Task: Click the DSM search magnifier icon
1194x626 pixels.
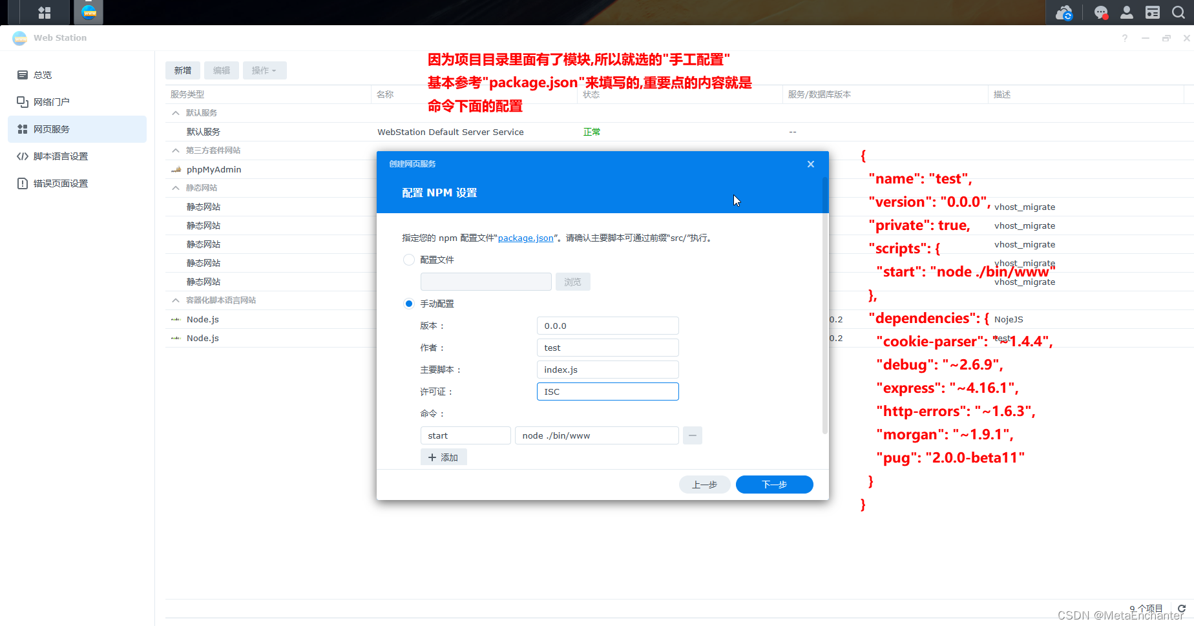Action: pyautogui.click(x=1178, y=12)
